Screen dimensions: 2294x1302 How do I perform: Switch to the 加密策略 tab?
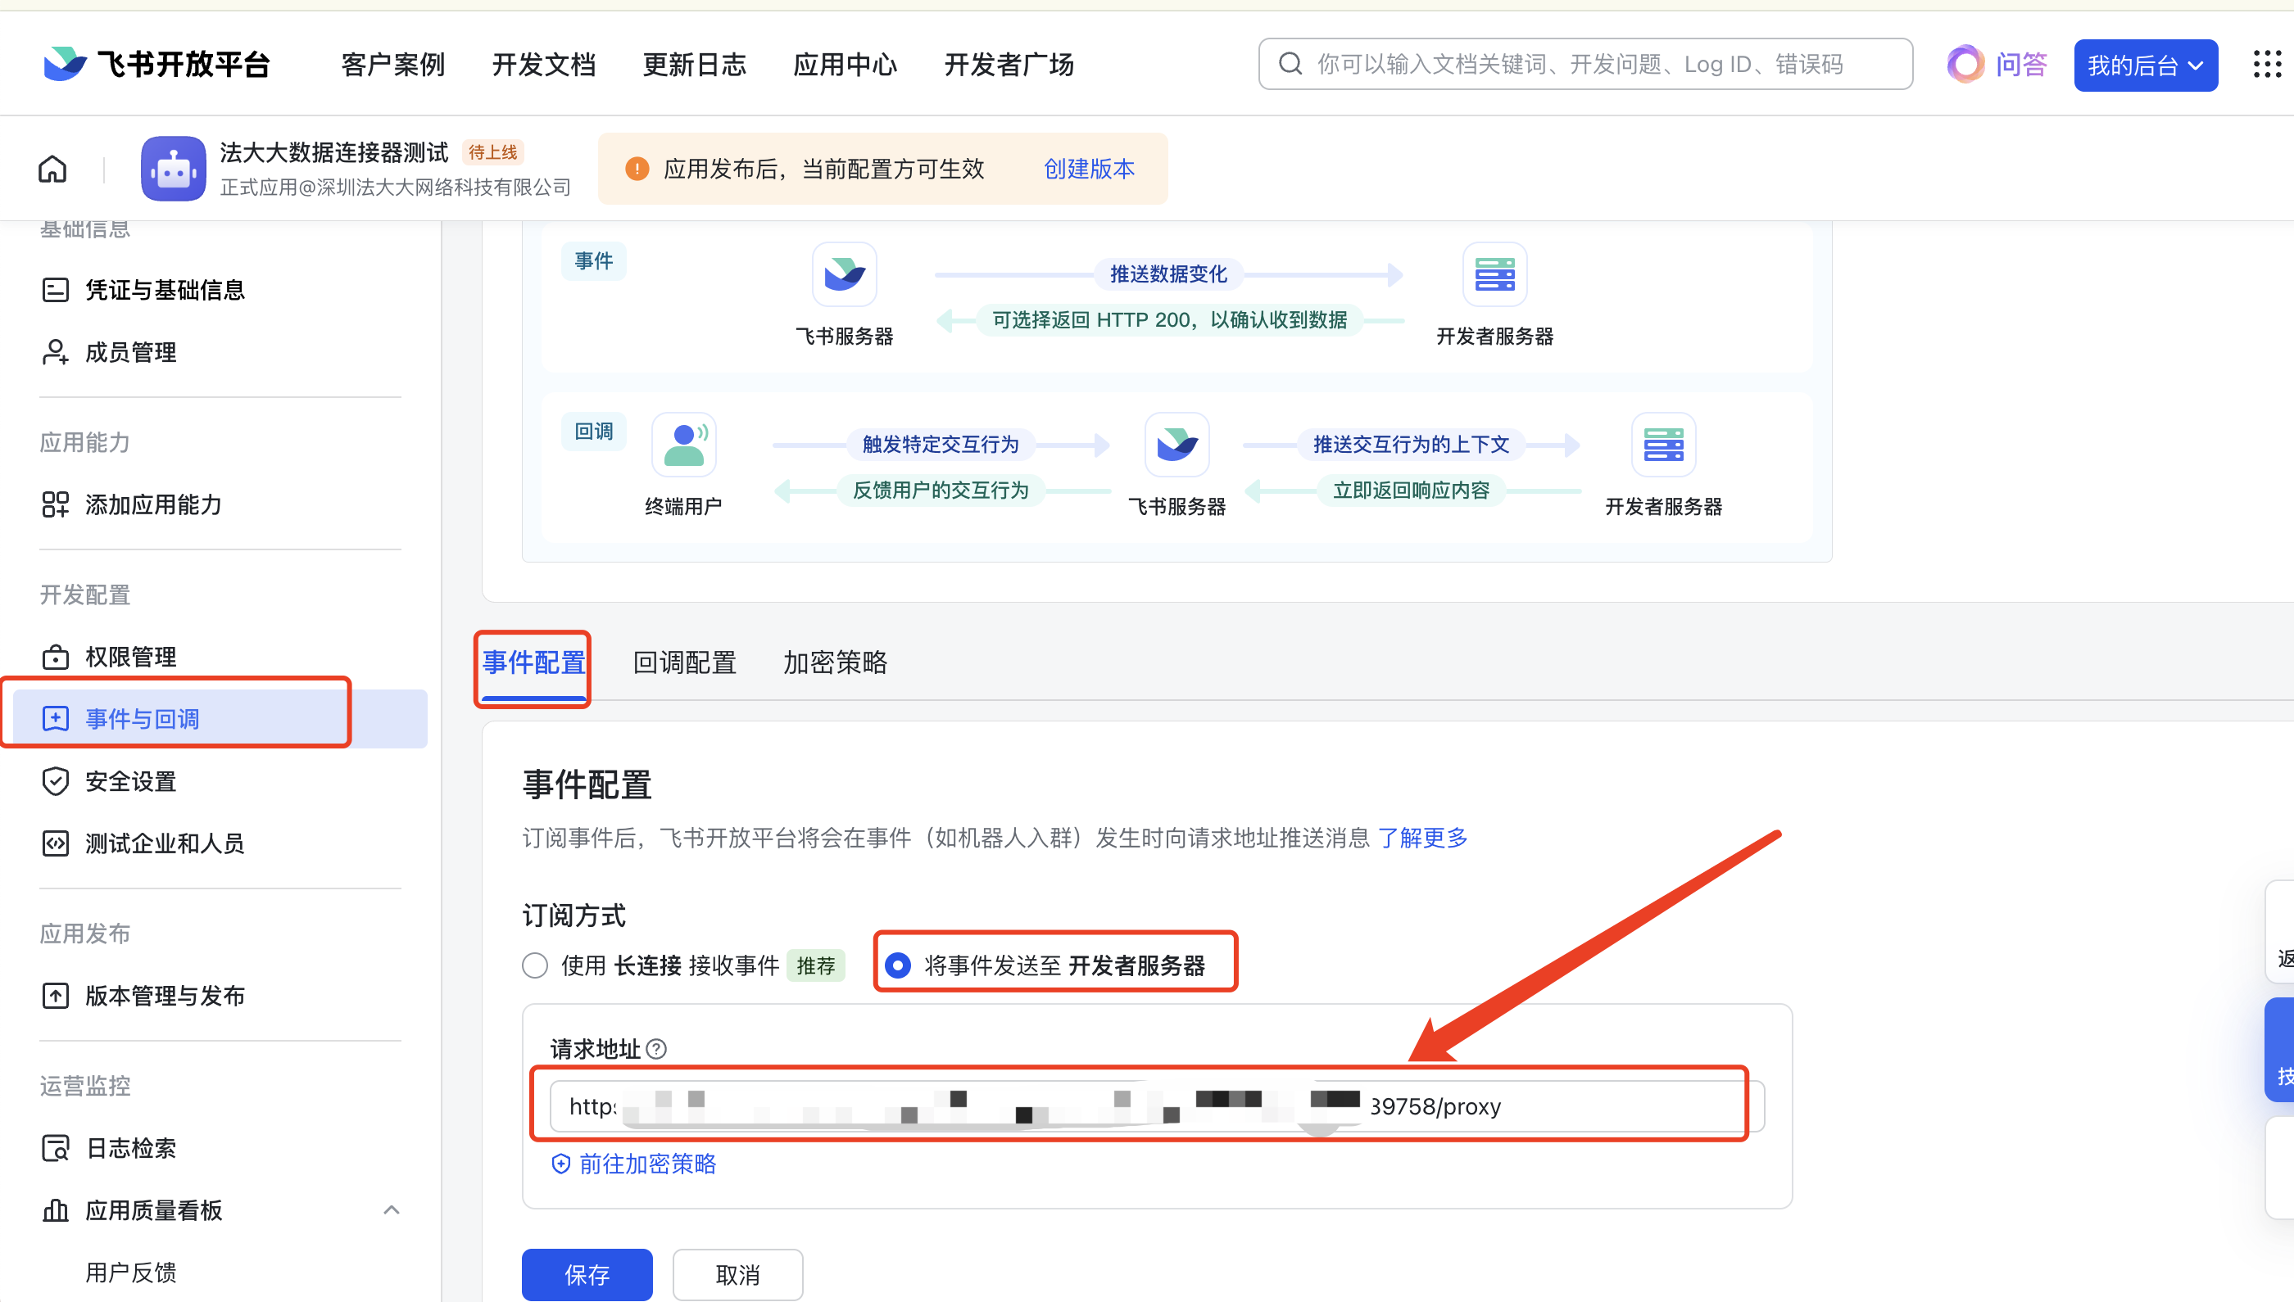[836, 662]
